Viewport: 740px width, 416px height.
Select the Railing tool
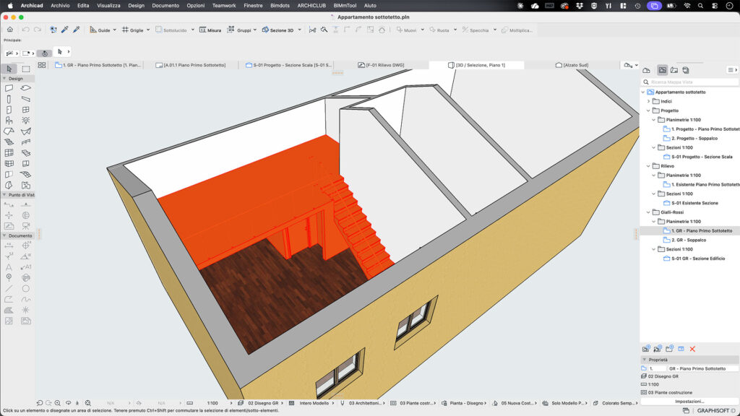26,142
